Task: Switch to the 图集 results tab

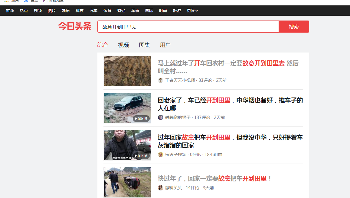Action: click(x=144, y=45)
